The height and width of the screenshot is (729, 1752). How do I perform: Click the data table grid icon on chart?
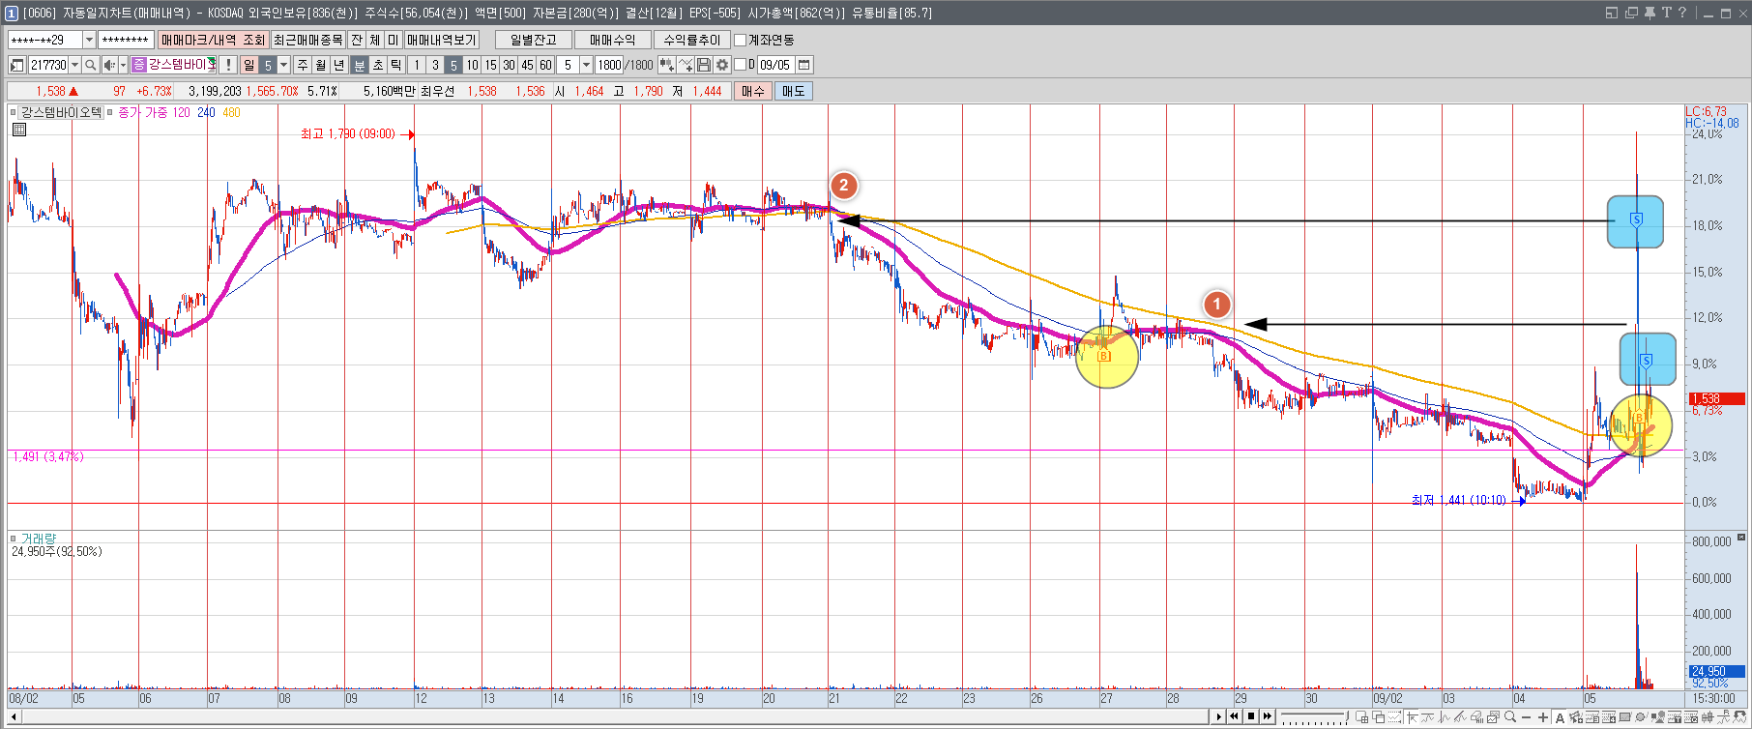(19, 130)
